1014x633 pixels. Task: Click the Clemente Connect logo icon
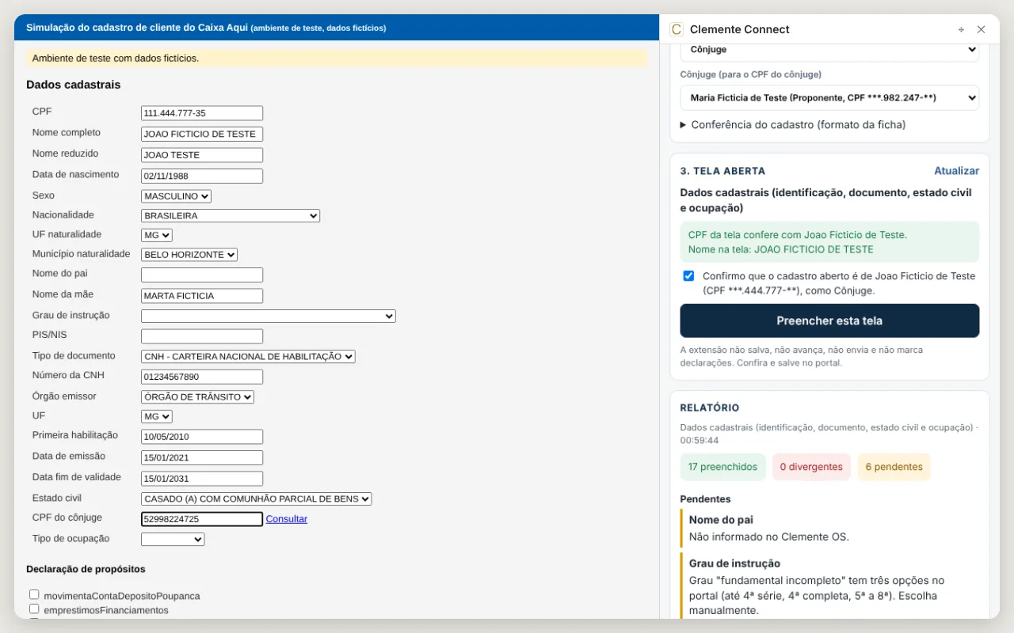tap(677, 29)
